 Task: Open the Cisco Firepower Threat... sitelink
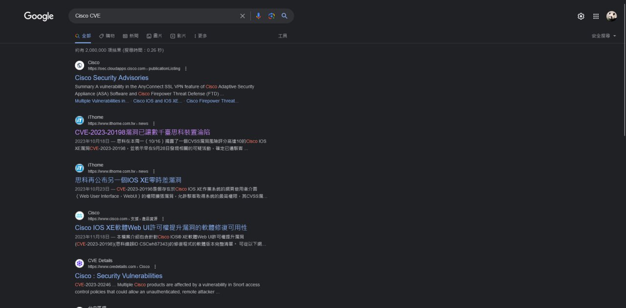[x=212, y=101]
